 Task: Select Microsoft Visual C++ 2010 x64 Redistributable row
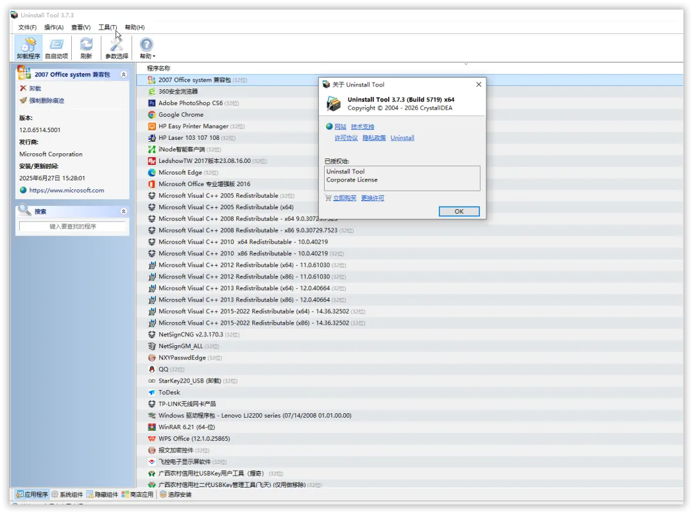coord(409,242)
